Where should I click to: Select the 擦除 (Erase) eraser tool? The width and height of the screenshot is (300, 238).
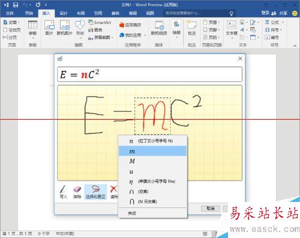77,192
